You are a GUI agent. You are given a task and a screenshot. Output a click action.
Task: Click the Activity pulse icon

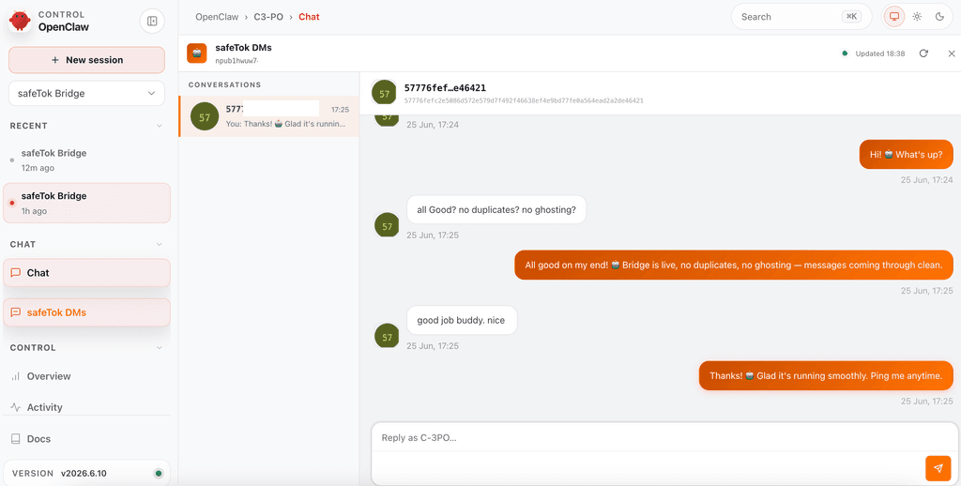[16, 407]
